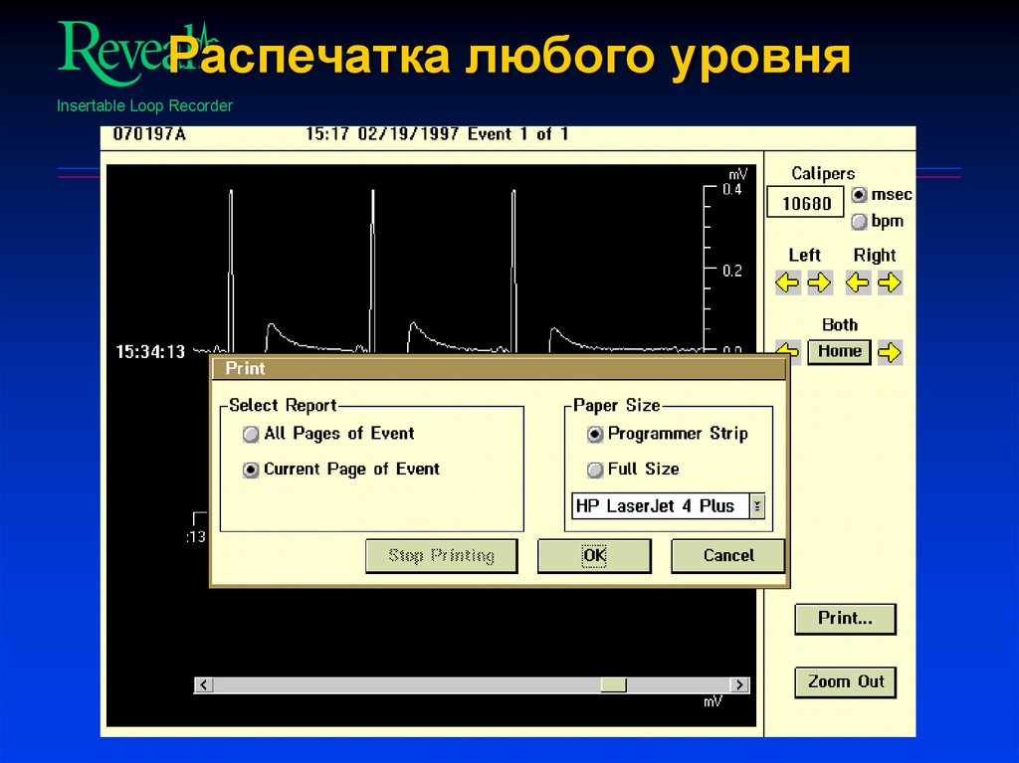Viewport: 1019px width, 763px height.
Task: Click the 10680 caliper value field
Action: [804, 201]
